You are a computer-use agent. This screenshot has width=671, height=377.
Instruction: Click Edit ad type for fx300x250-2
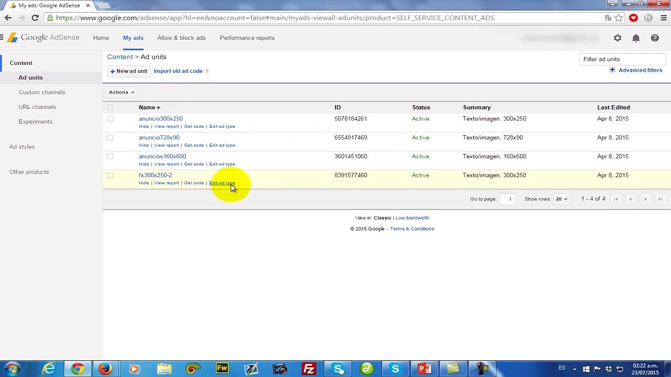pos(222,183)
